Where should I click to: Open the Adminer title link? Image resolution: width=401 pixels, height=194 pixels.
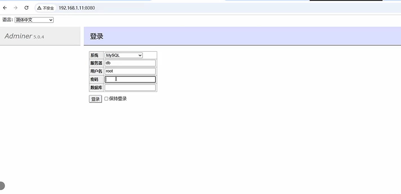(x=18, y=36)
